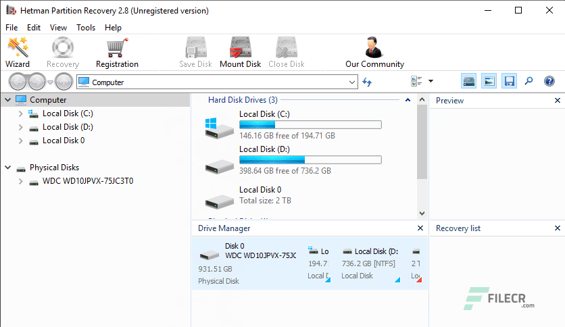Collapse the Computer tree node
This screenshot has height=327, width=565.
(8, 100)
